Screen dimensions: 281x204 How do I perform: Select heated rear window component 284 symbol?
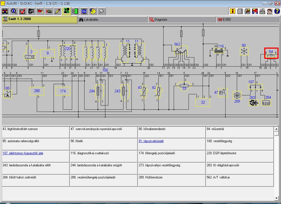[x=266, y=103]
